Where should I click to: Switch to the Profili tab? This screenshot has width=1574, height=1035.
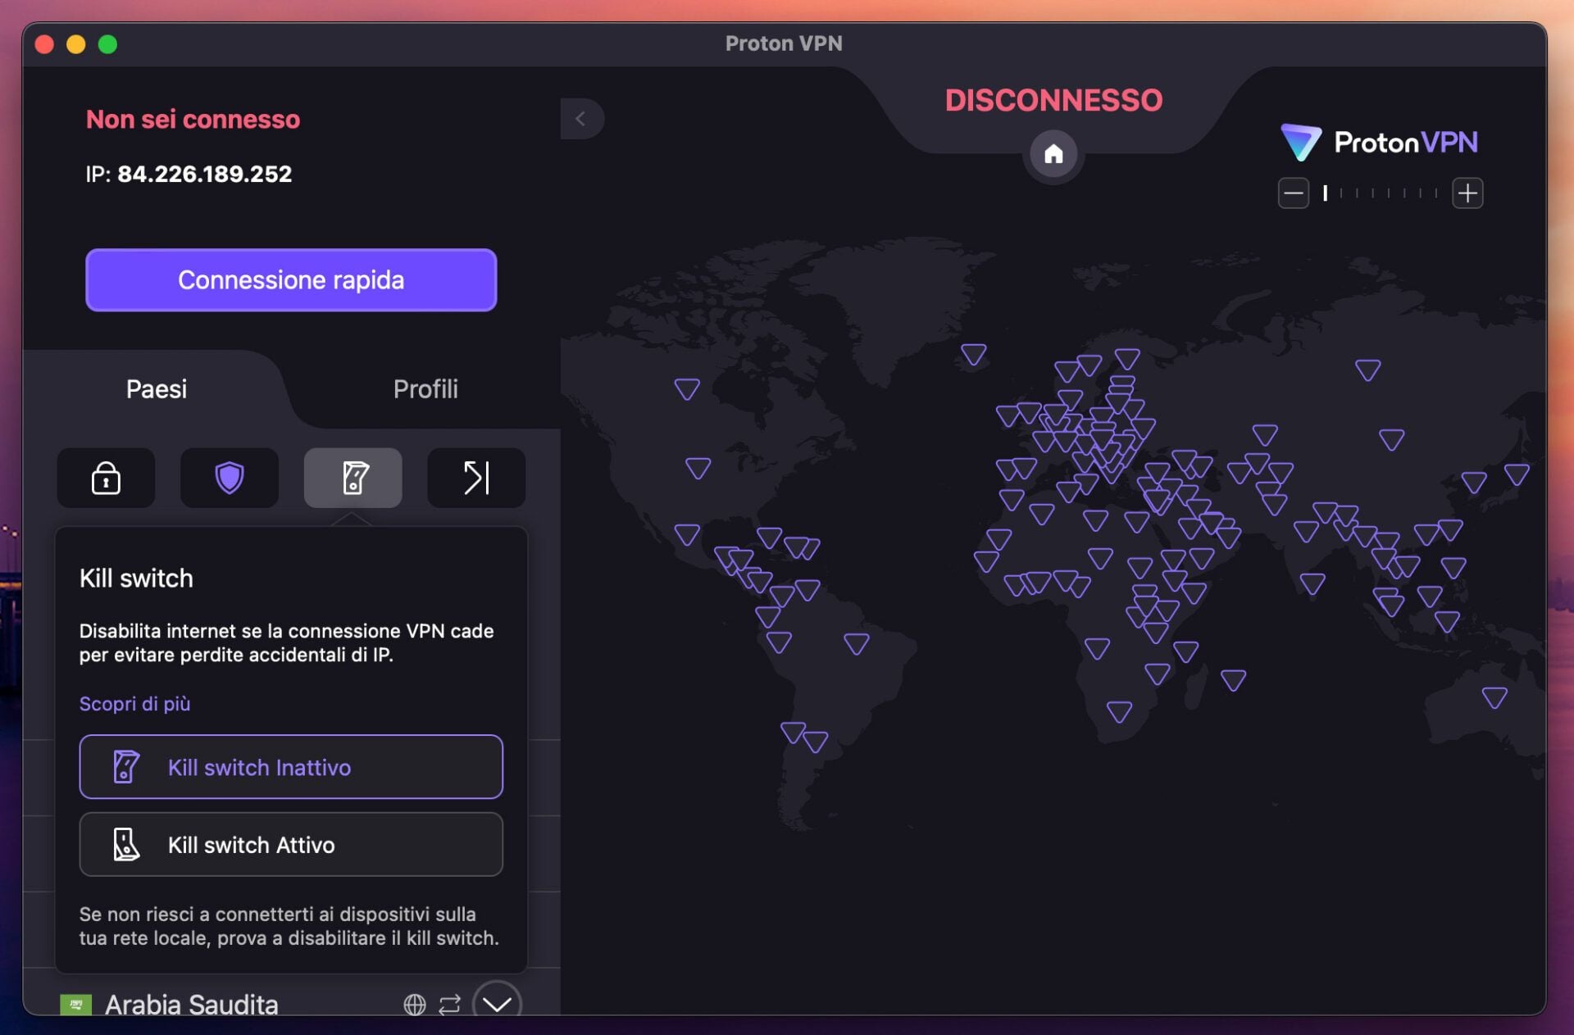tap(425, 389)
